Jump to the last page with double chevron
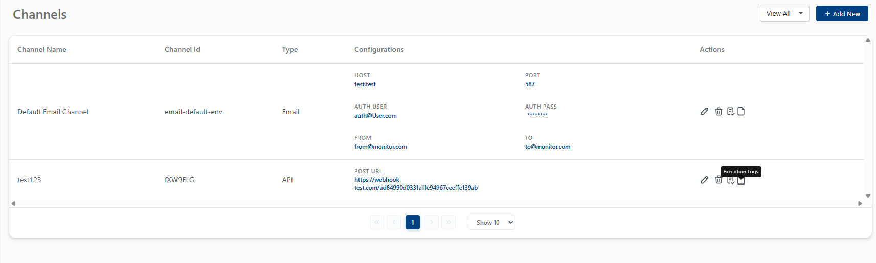The width and height of the screenshot is (876, 263). (448, 223)
